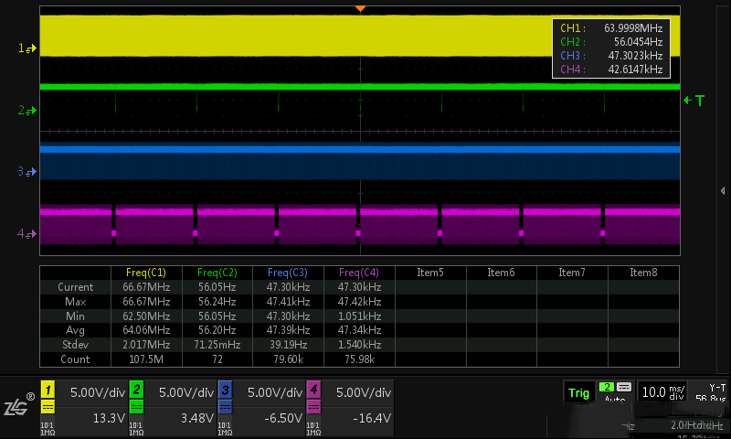The height and width of the screenshot is (439, 731).
Task: Click trigger coupling icon beside source badge
Action: click(x=624, y=387)
